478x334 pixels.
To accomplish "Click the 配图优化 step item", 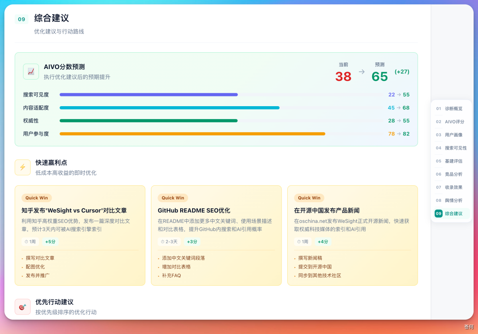I will [35, 267].
